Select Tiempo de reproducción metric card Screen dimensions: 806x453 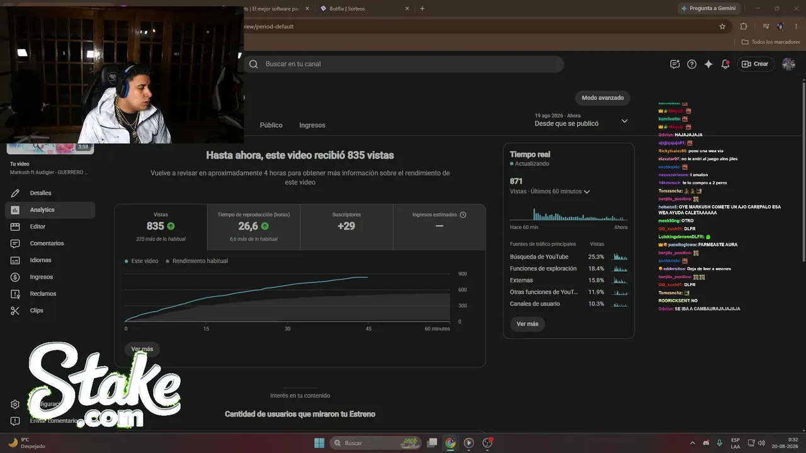coord(254,227)
